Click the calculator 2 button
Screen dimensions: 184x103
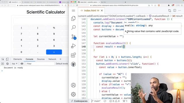(x=38, y=46)
